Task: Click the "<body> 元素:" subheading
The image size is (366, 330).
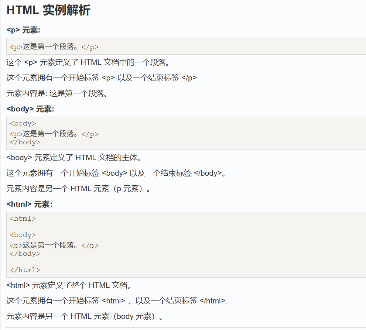Action: [x=30, y=109]
